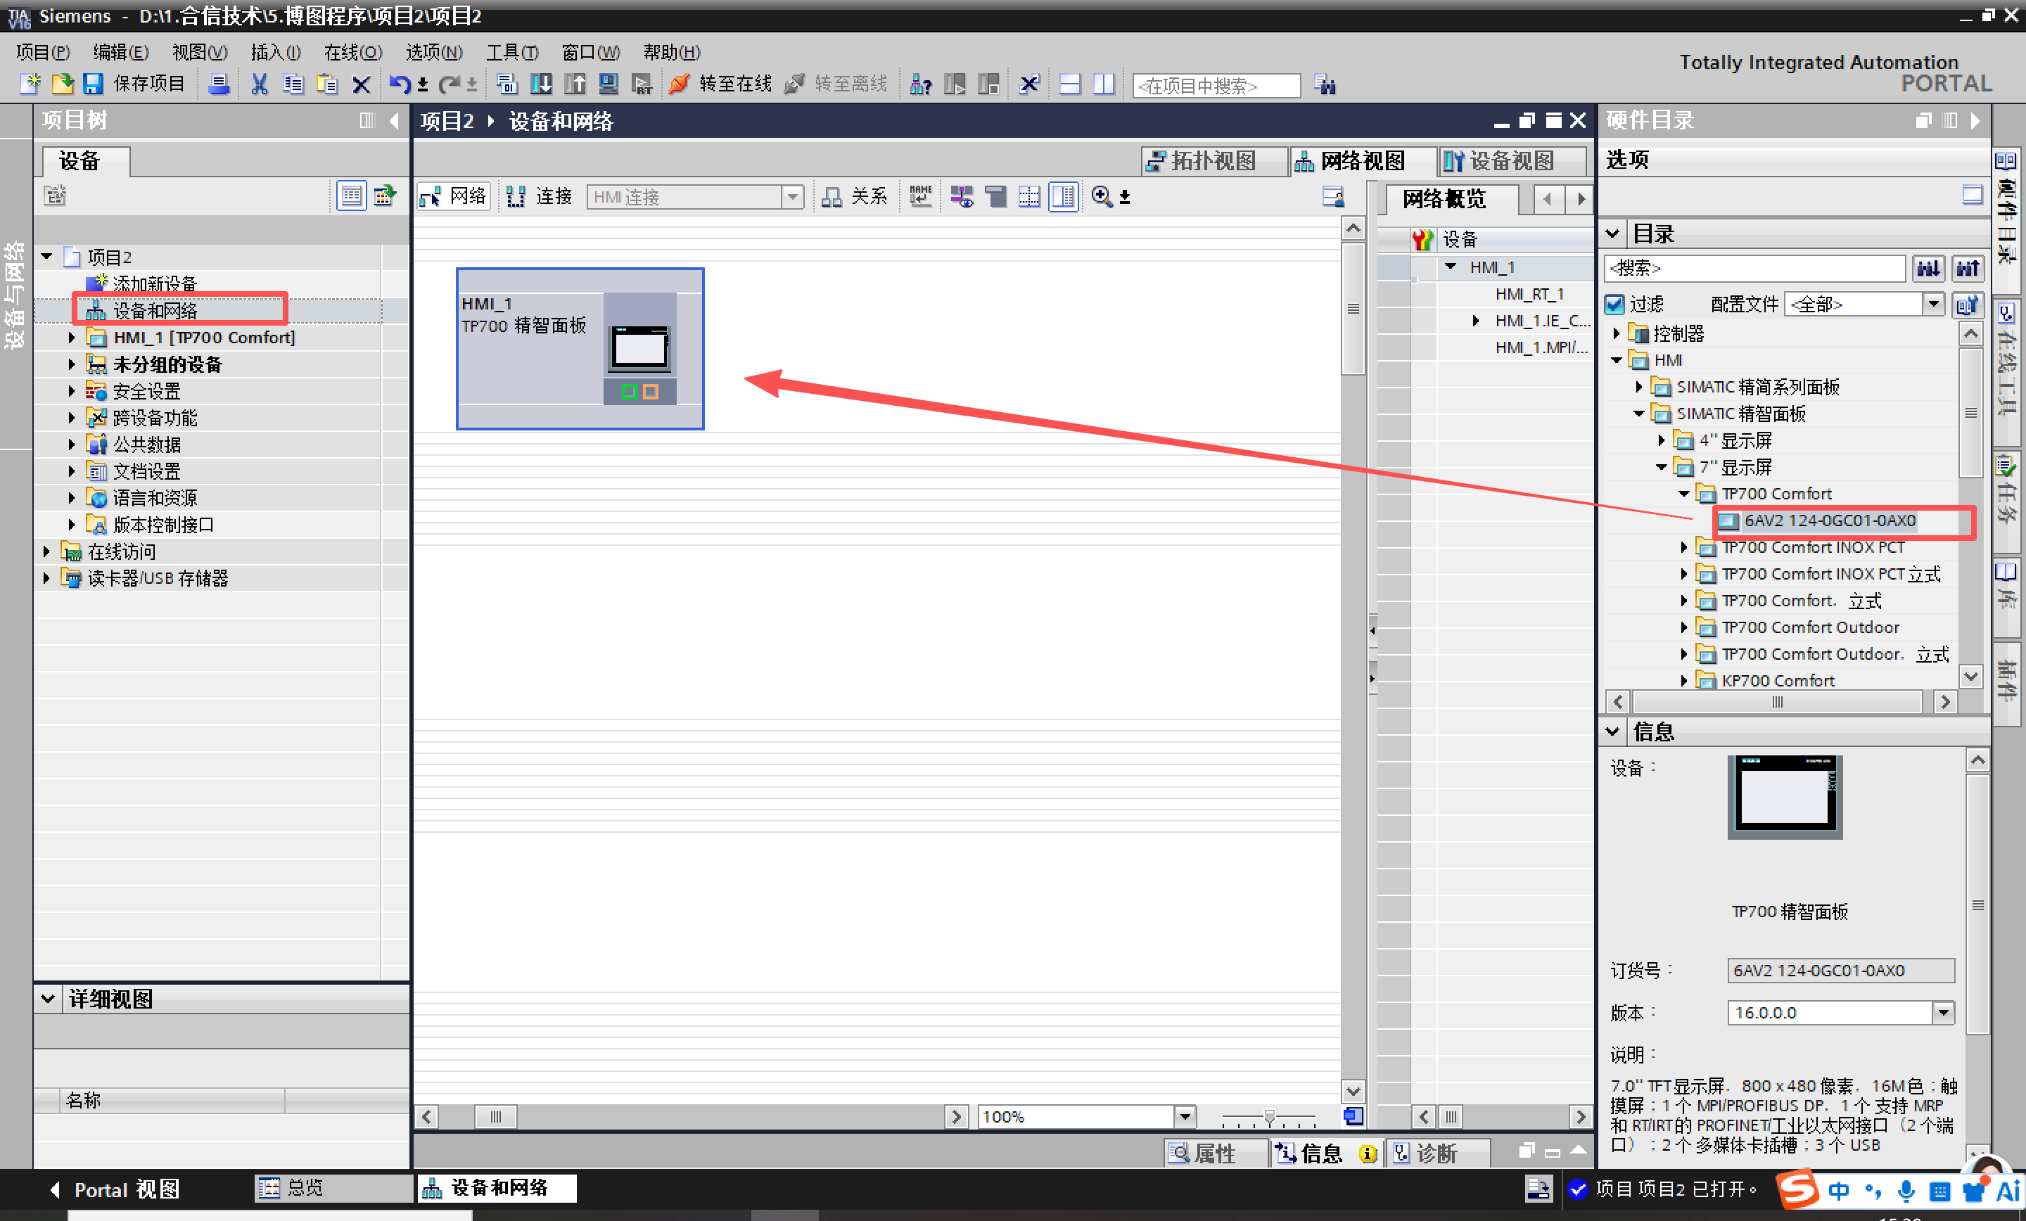2026x1221 pixels.
Task: Click the Paste icon in main toolbar
Action: click(327, 84)
